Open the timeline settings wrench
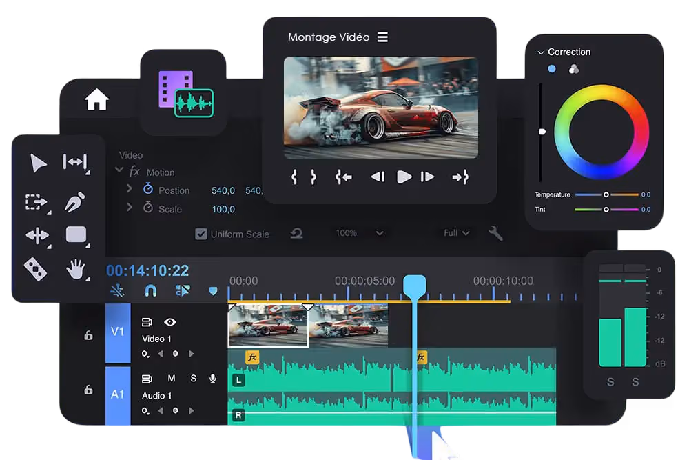The height and width of the screenshot is (460, 689). [x=495, y=233]
